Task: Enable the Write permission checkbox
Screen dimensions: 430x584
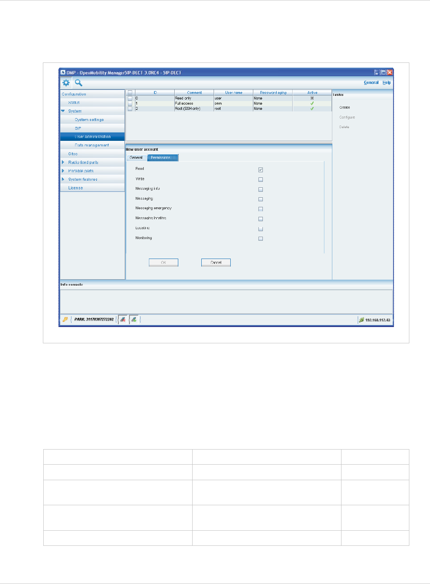Action: coord(260,179)
